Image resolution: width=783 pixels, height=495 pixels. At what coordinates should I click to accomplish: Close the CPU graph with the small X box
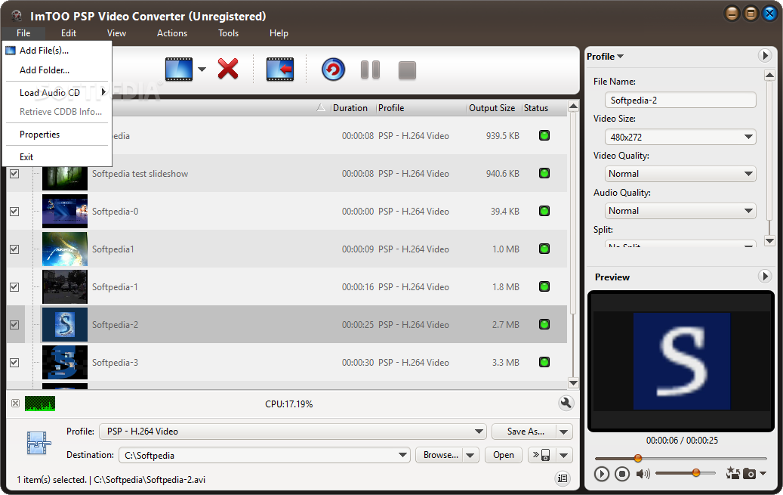pos(16,403)
